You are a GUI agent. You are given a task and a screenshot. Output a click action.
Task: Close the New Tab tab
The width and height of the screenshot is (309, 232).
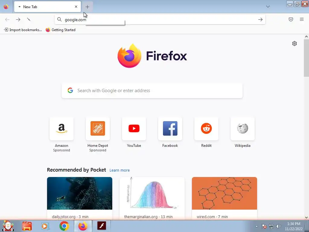point(76,7)
